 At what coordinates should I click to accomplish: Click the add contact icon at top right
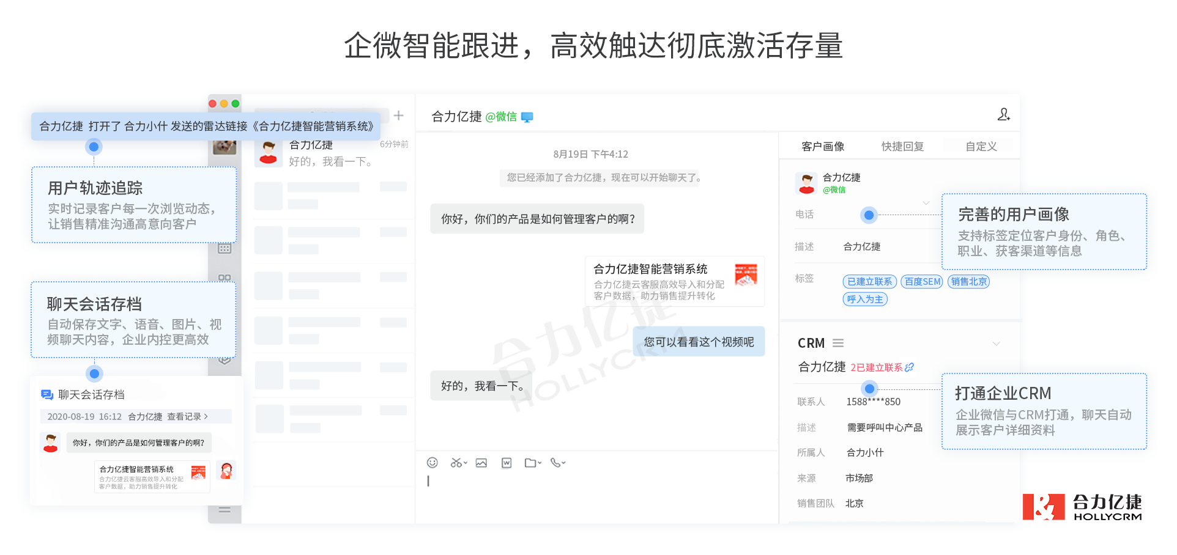pyautogui.click(x=1004, y=114)
